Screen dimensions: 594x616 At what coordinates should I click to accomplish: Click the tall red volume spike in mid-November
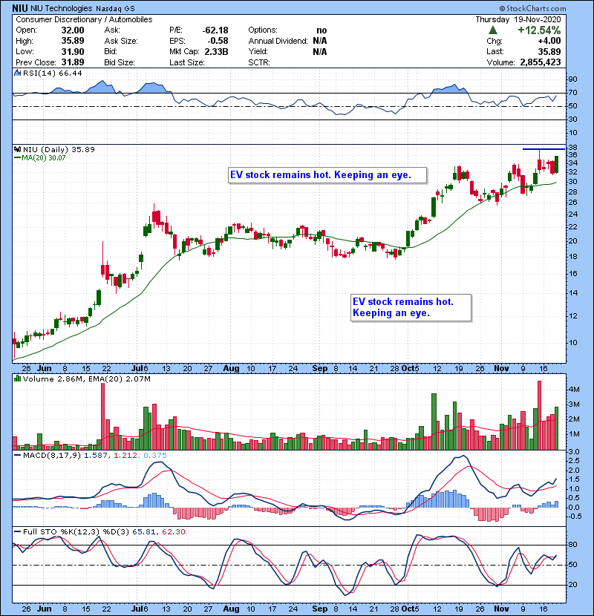539,416
